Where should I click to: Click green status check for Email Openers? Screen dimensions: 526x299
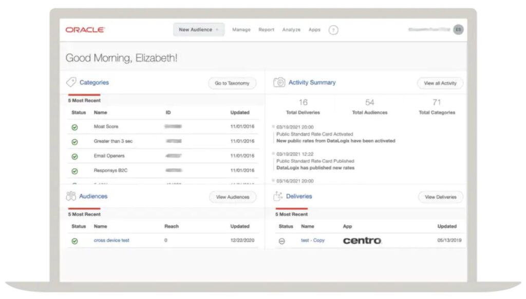click(74, 156)
